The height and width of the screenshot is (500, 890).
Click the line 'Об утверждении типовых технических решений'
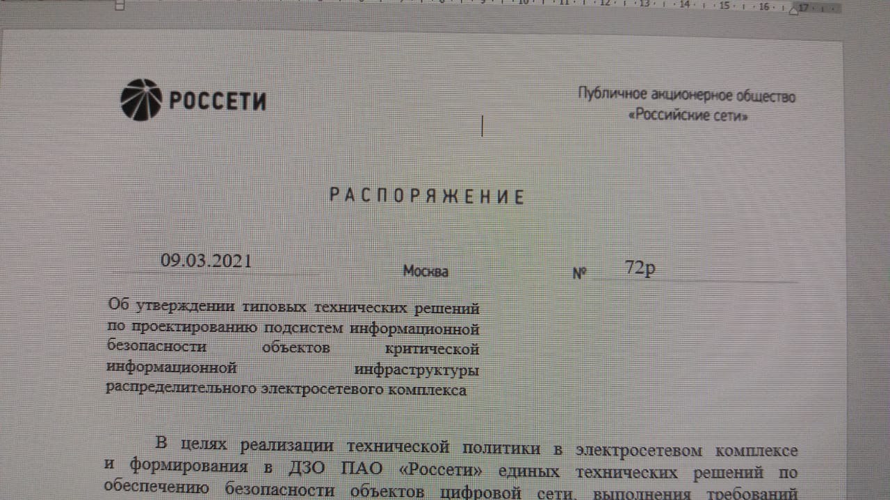294,305
